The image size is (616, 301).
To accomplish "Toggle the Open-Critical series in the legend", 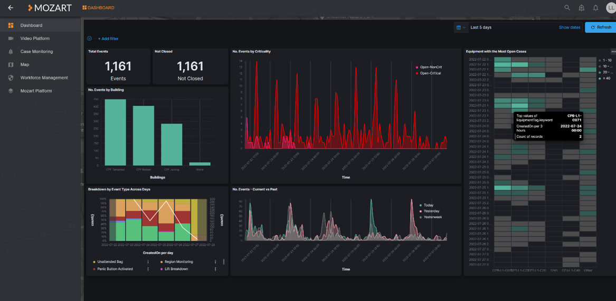I will tap(430, 73).
